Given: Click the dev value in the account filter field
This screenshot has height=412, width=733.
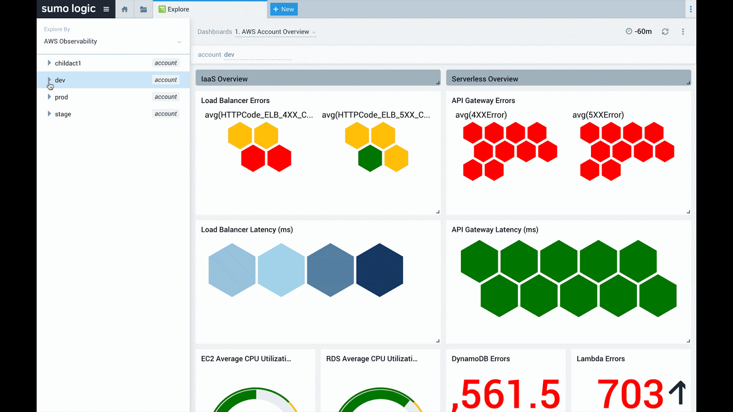Looking at the screenshot, I should (x=229, y=54).
